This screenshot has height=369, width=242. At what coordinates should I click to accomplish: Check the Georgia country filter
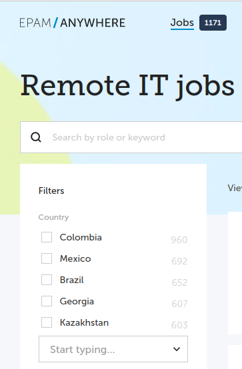click(x=47, y=301)
